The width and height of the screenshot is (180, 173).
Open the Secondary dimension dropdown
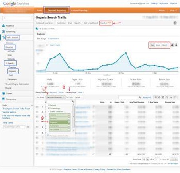[x=56, y=97]
